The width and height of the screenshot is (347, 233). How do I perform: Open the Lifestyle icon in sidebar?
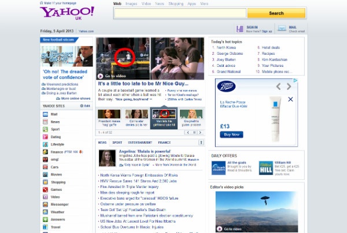(x=45, y=144)
